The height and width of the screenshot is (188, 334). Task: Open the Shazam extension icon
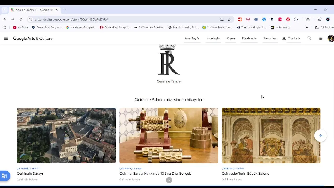click(264, 19)
